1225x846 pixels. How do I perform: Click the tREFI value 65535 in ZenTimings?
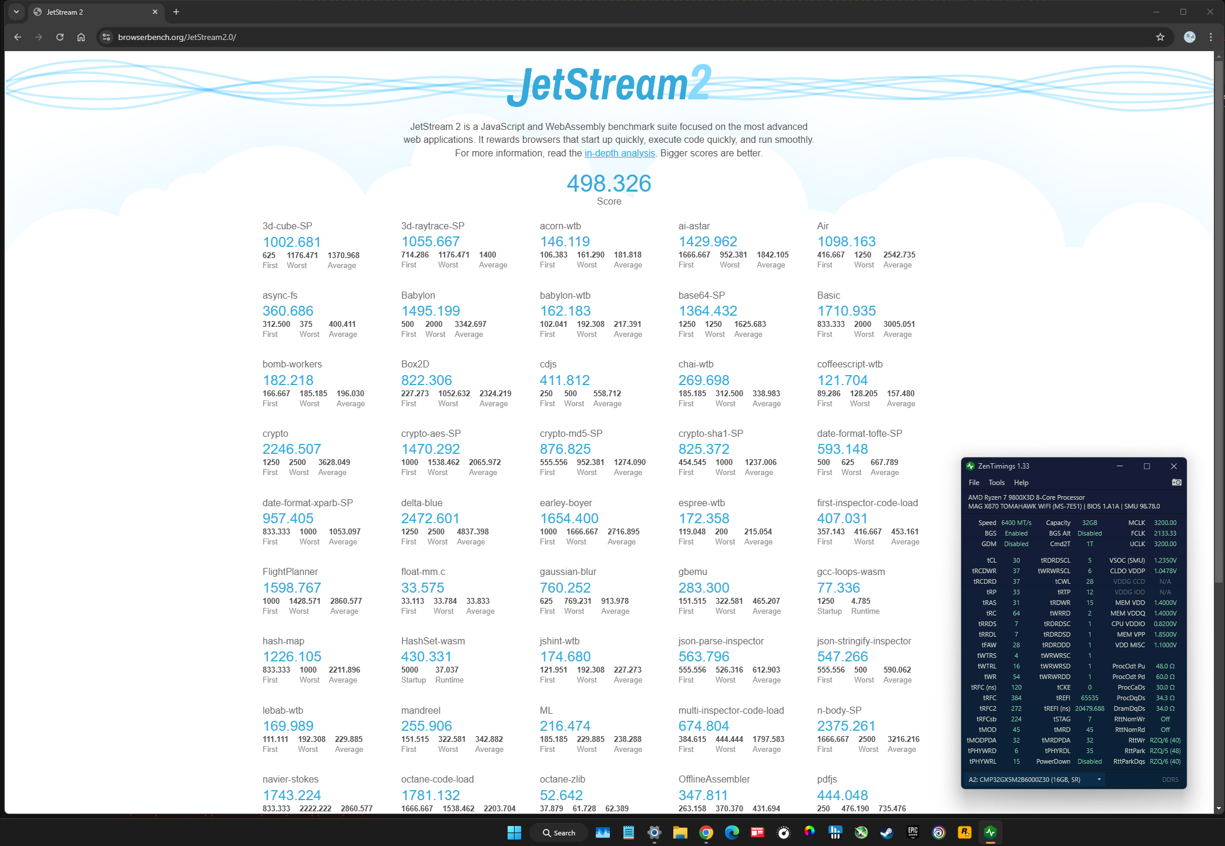click(1089, 698)
